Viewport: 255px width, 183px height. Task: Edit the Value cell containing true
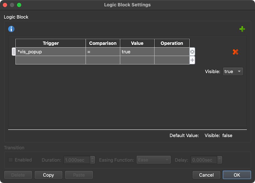click(137, 51)
